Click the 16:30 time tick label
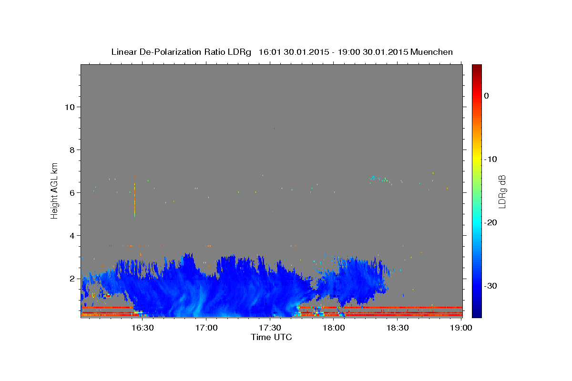The width and height of the screenshot is (572, 381). pos(142,328)
